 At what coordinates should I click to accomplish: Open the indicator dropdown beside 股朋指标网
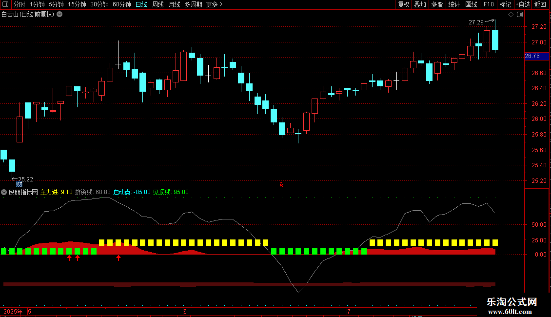(4, 192)
